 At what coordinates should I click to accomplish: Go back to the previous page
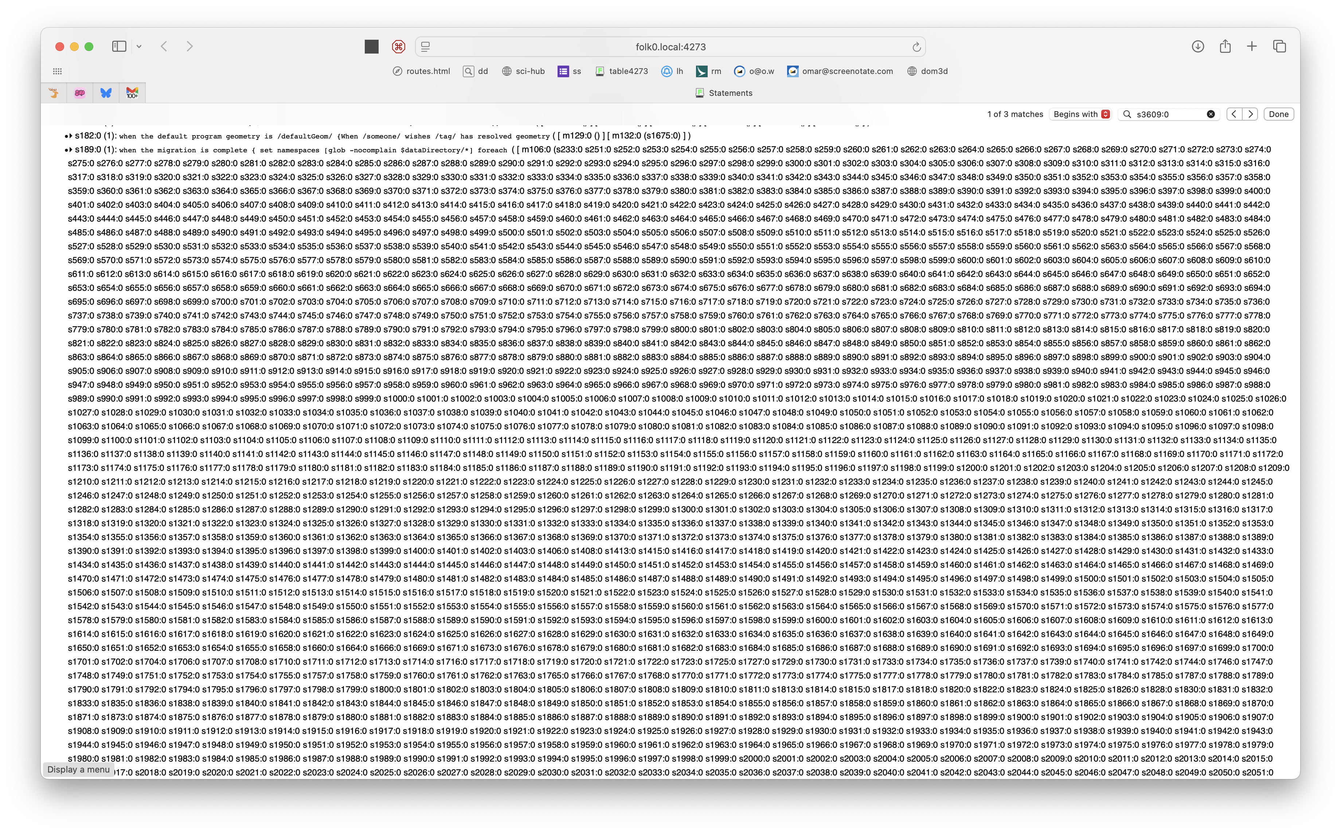[164, 46]
